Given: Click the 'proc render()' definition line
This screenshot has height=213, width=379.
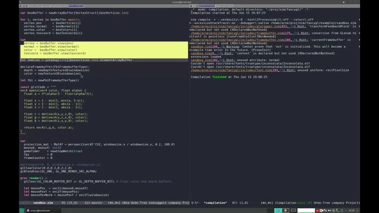Looking at the screenshot, I should coord(34,178).
